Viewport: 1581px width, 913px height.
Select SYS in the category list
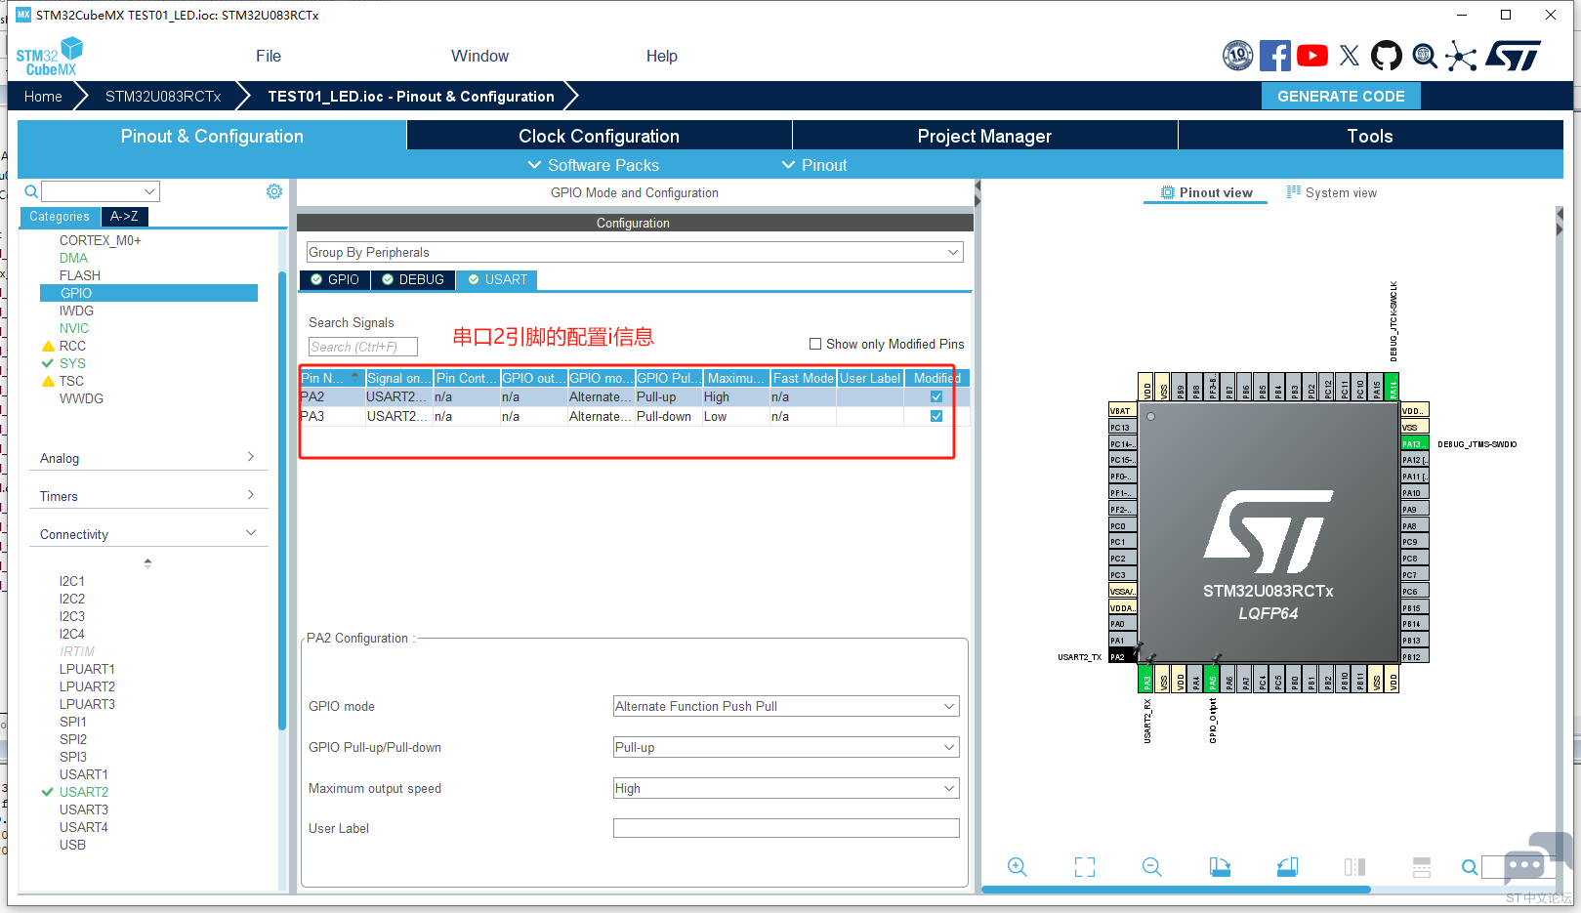tap(72, 363)
